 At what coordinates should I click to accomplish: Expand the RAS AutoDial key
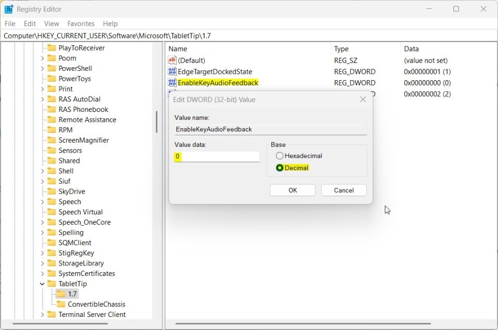[x=42, y=99]
